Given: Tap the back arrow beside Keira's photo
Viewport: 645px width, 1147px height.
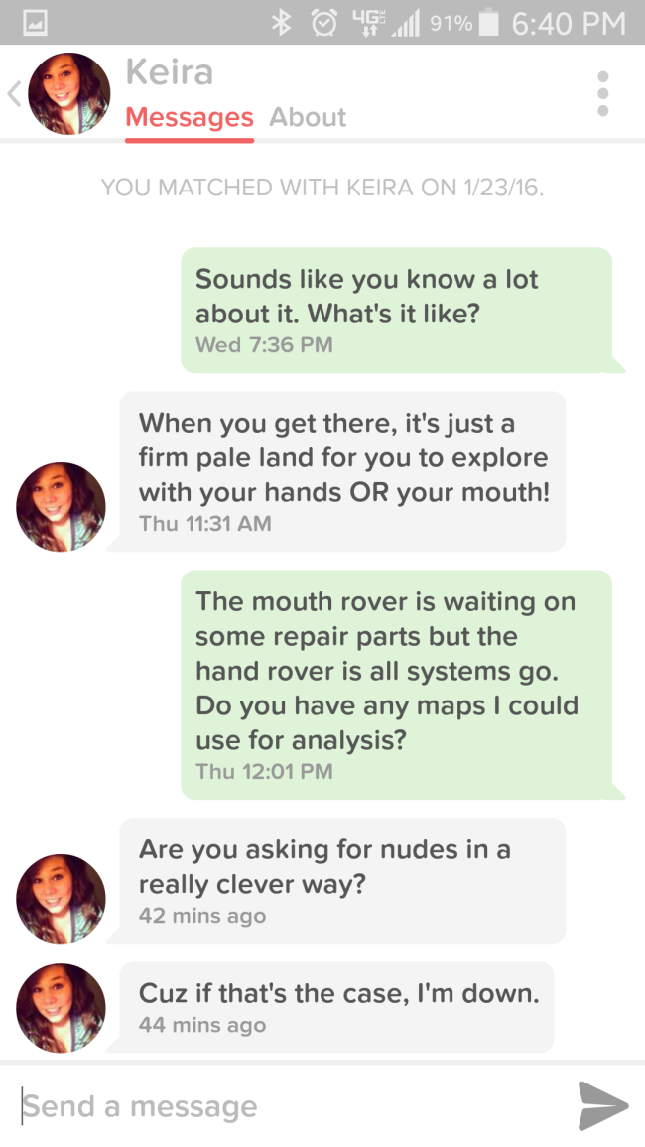Looking at the screenshot, I should (x=14, y=94).
